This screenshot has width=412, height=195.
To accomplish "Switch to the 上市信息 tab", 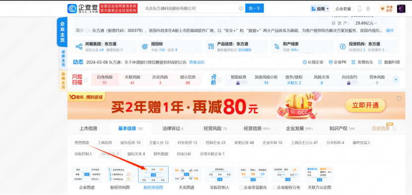I will point(88,129).
